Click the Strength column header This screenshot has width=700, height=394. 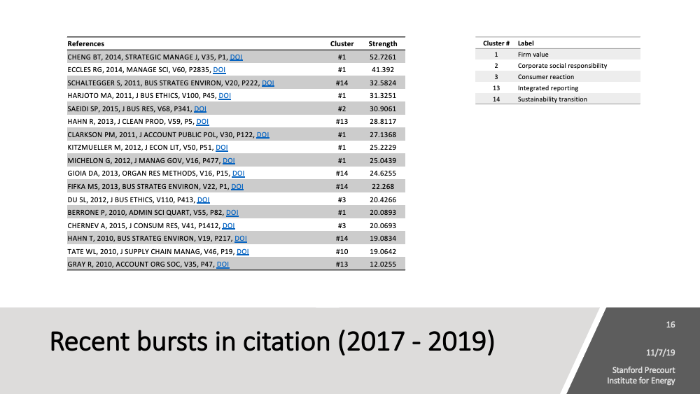[383, 44]
